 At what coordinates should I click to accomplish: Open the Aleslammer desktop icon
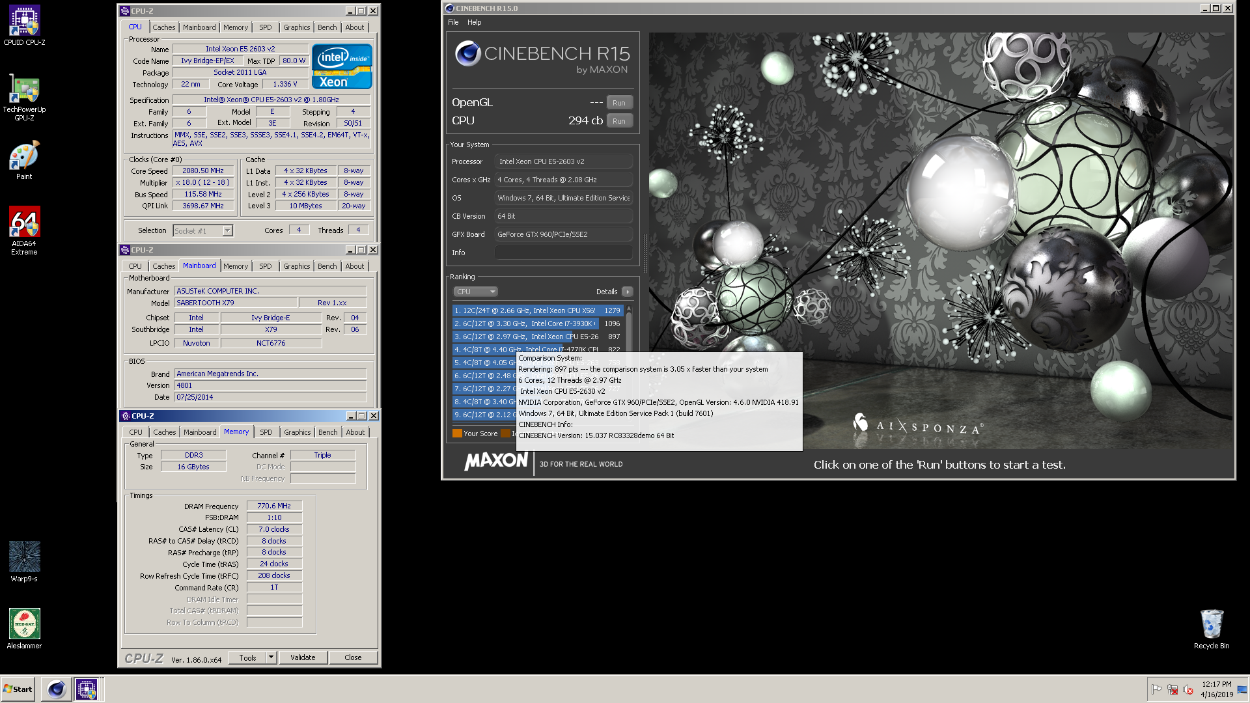[x=24, y=629]
